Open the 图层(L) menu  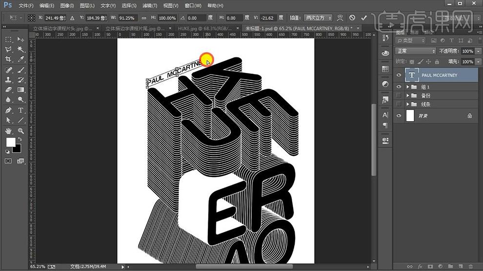tap(87, 5)
